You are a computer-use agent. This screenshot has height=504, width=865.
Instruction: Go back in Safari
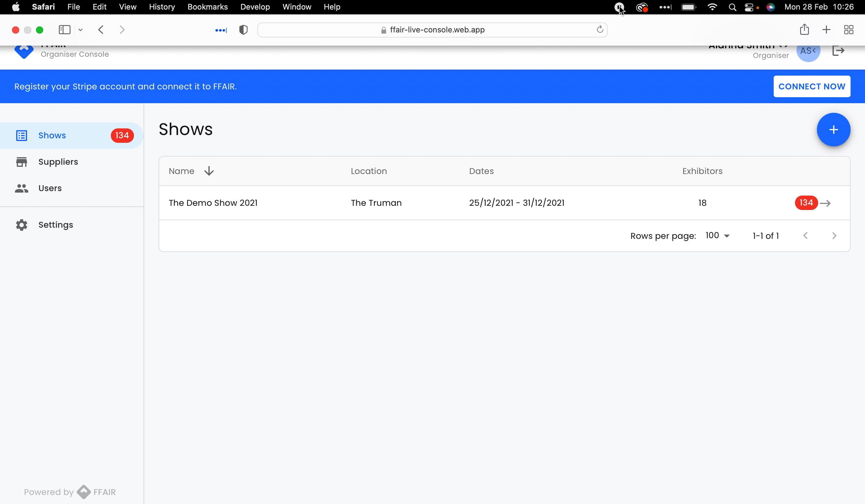point(101,30)
